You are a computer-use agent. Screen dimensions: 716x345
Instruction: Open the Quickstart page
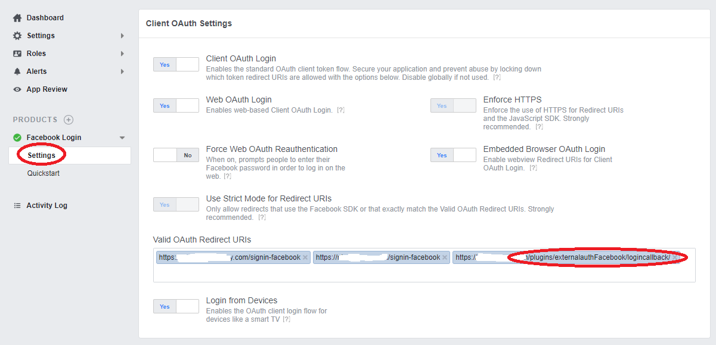[x=43, y=173]
